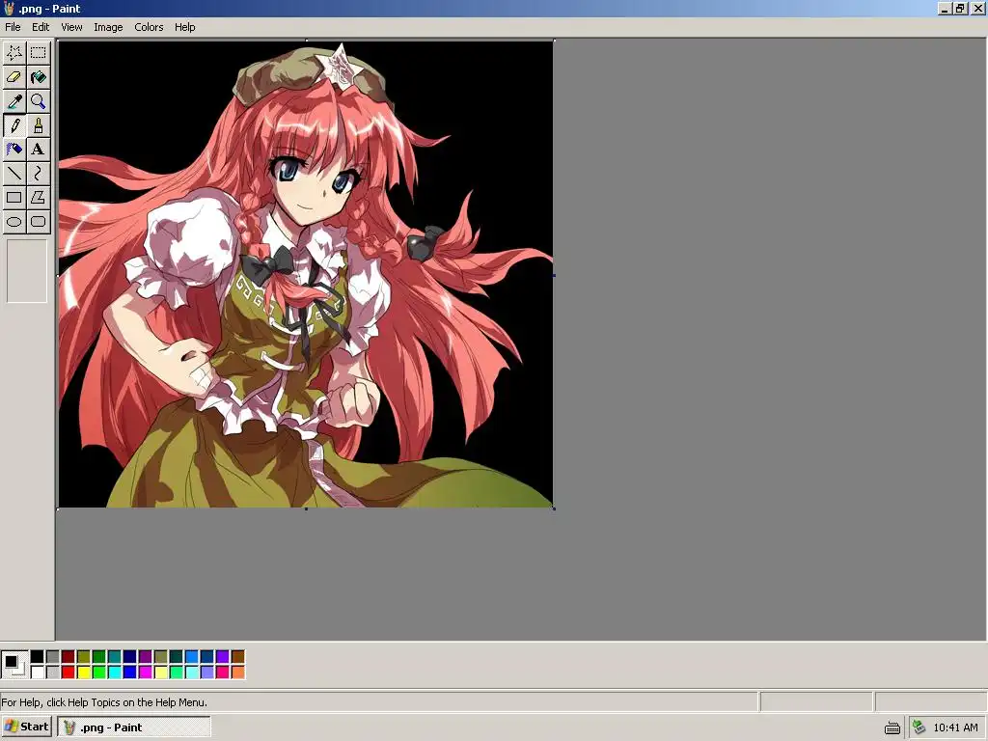Choose the Ellipse tool
This screenshot has width=988, height=741.
coord(14,222)
